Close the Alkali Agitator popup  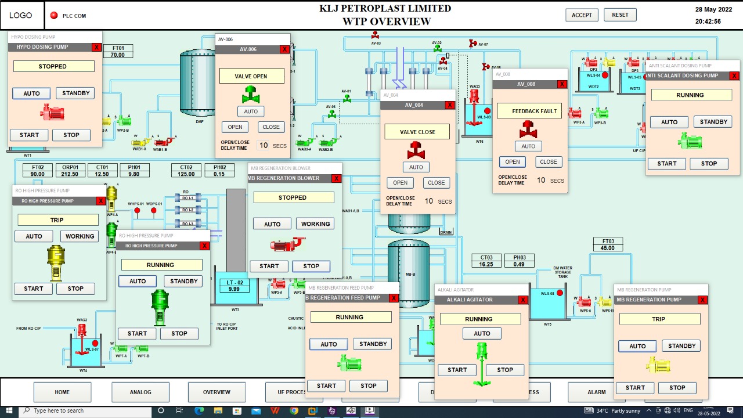523,300
